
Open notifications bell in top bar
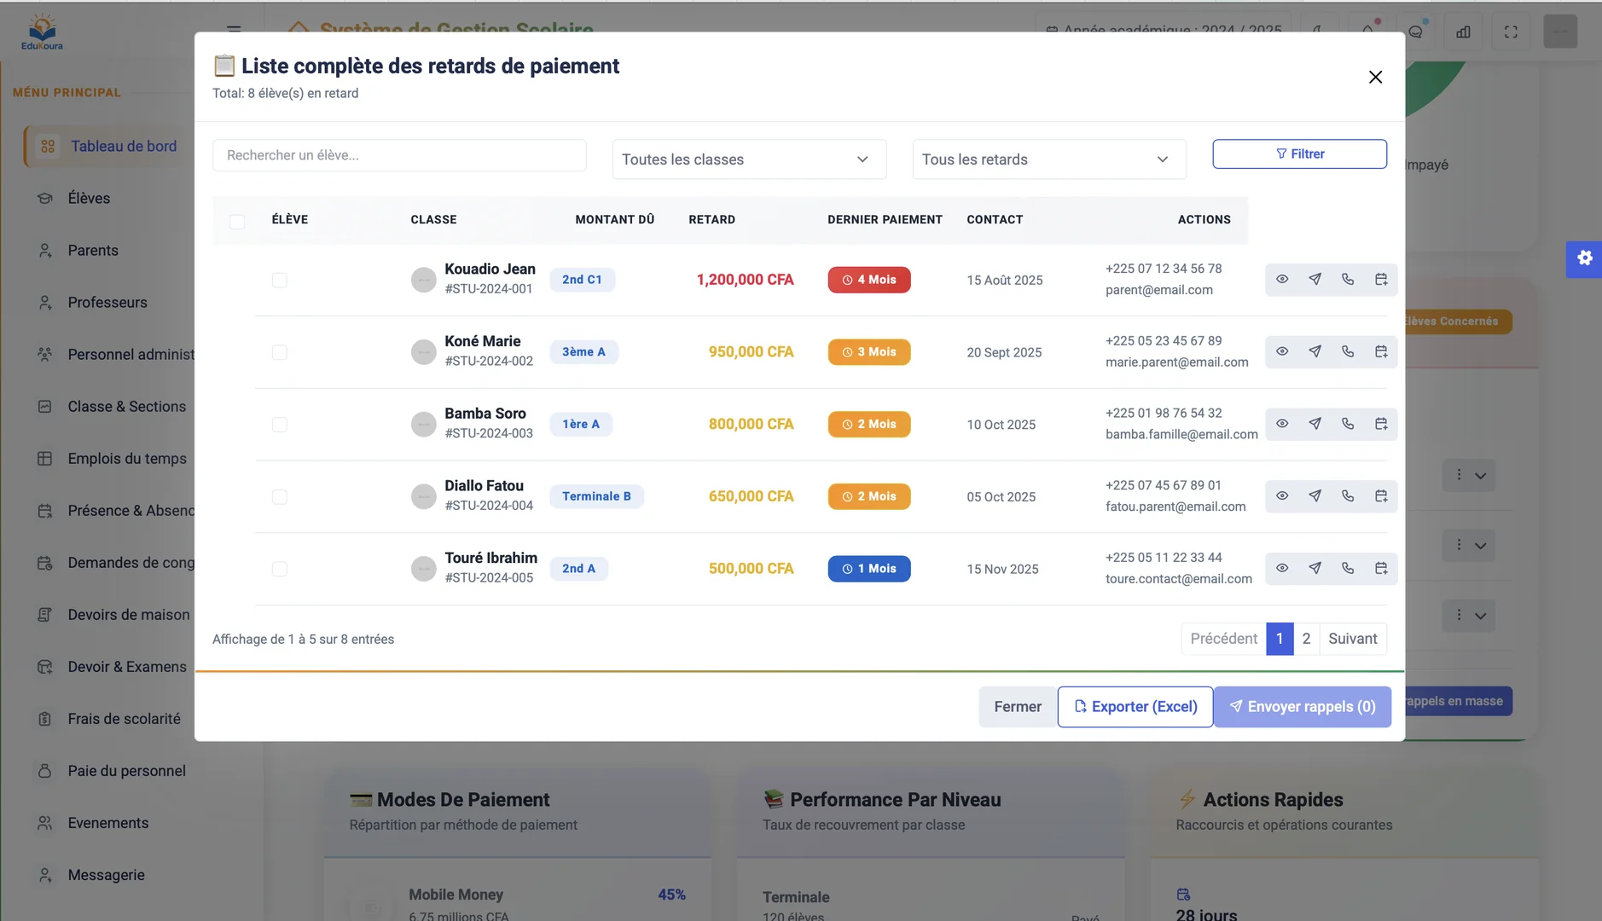pyautogui.click(x=1367, y=32)
